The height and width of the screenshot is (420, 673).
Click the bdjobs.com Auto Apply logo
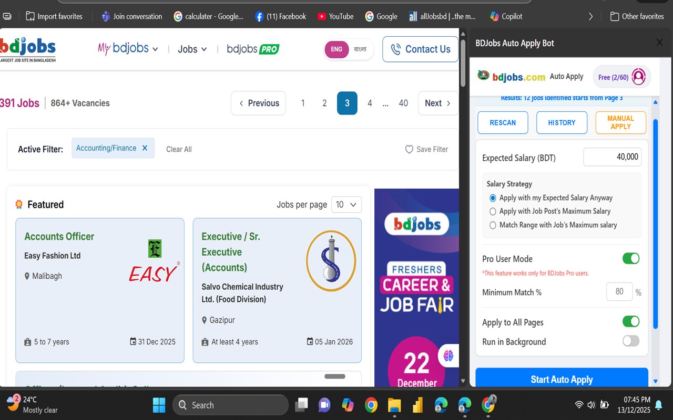pos(531,77)
